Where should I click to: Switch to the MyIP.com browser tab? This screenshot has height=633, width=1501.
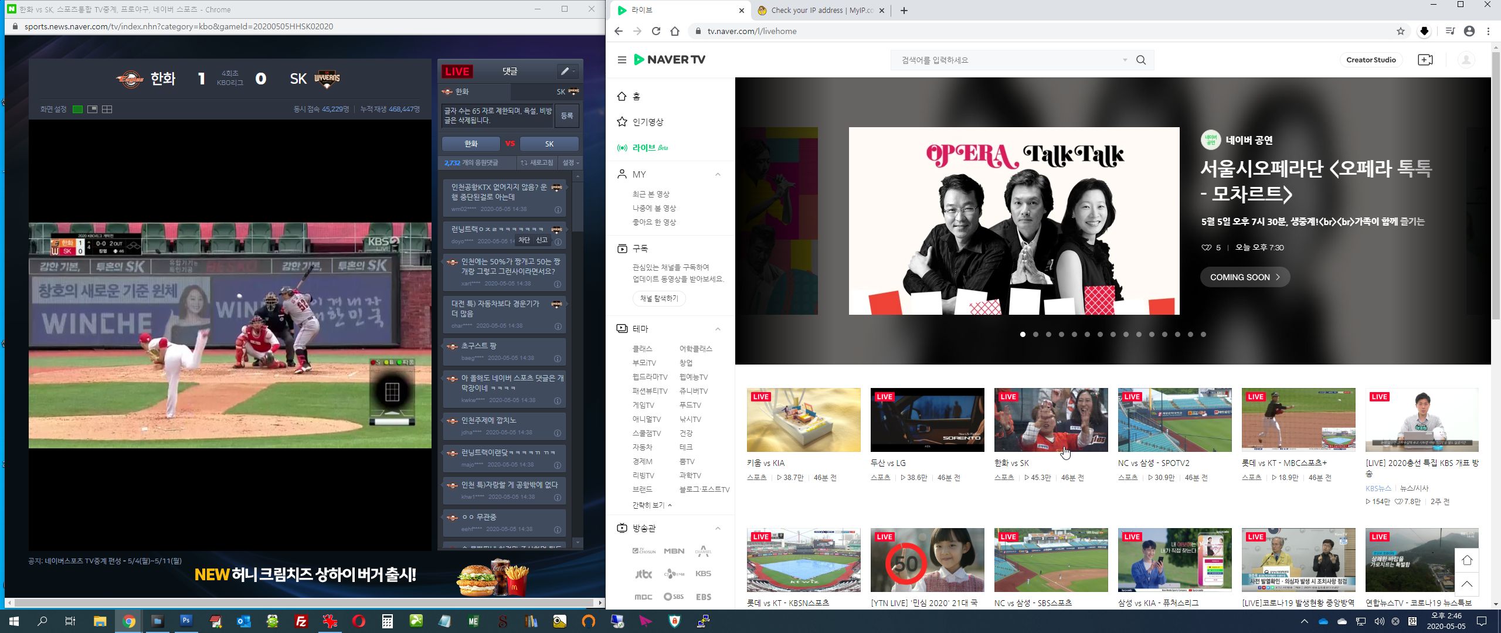(821, 10)
